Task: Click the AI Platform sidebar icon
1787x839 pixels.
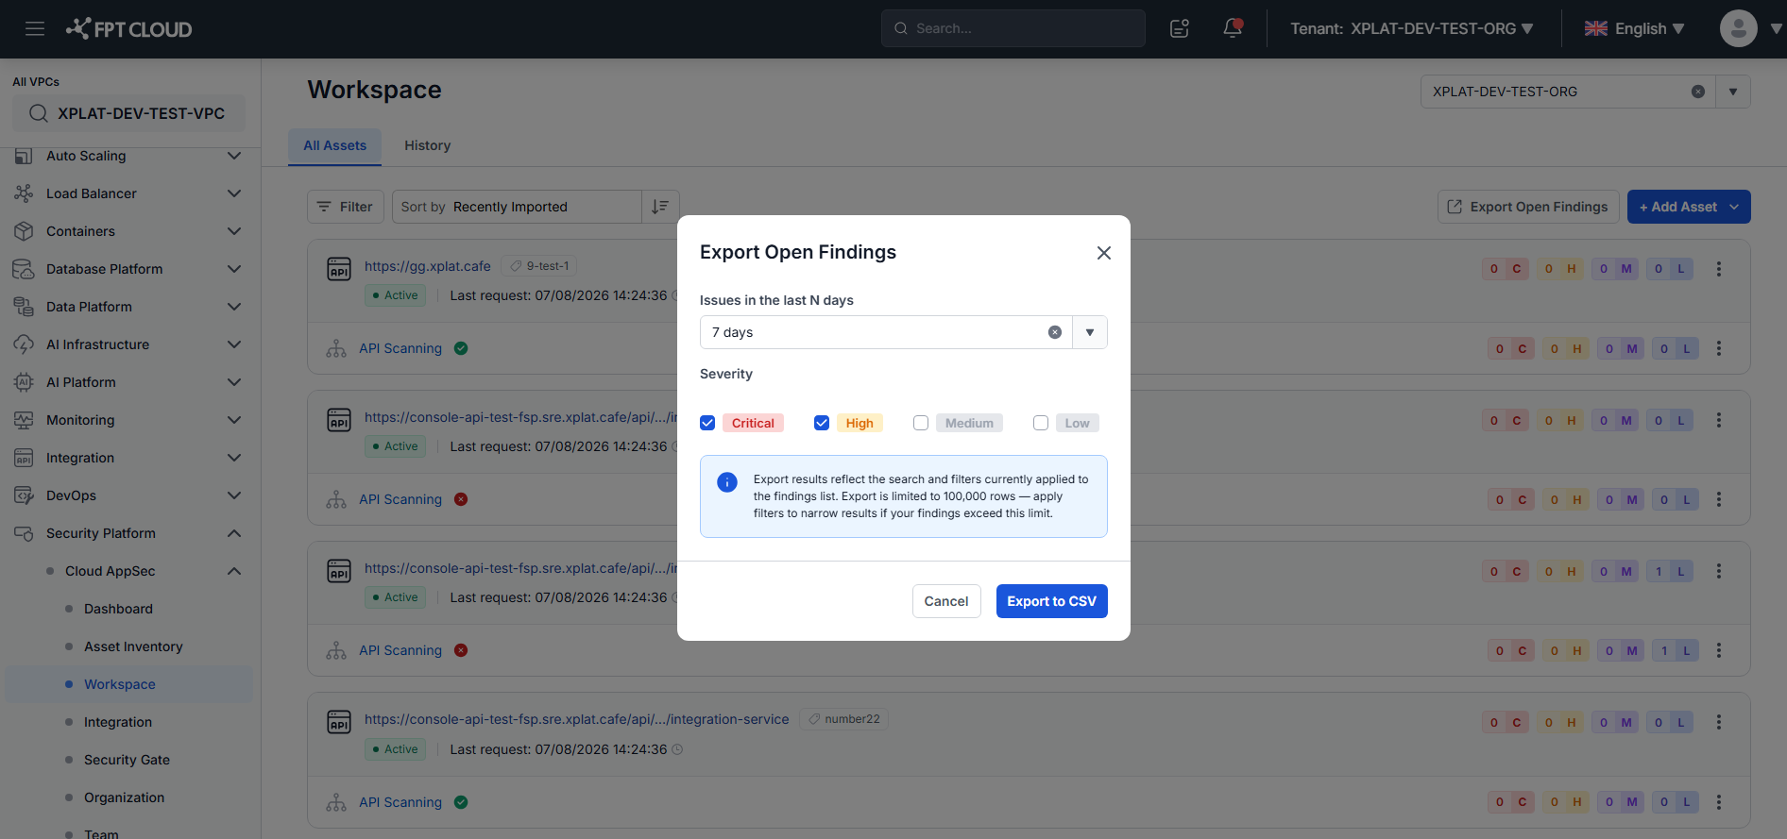Action: [24, 382]
